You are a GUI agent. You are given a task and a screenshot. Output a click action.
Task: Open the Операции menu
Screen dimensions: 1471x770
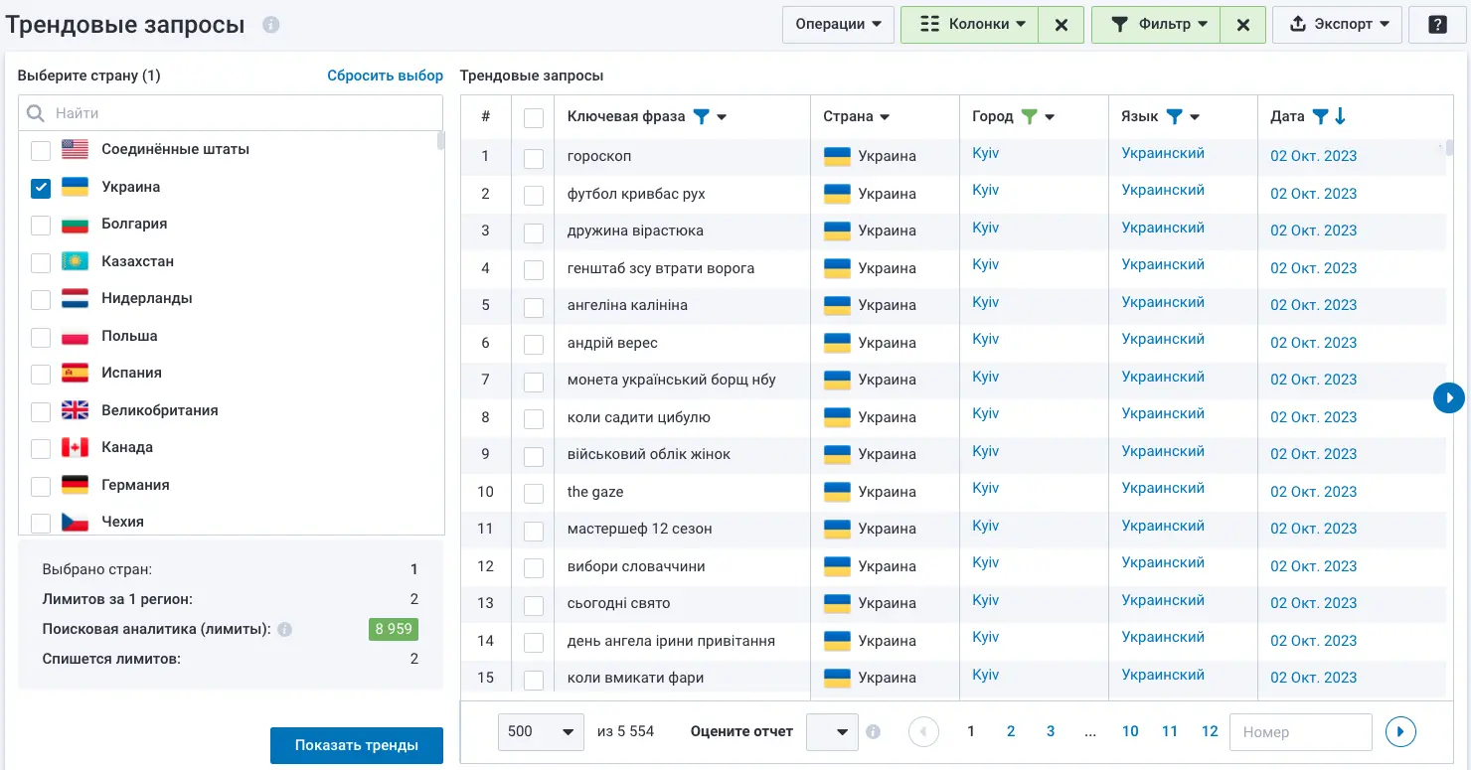tap(838, 24)
